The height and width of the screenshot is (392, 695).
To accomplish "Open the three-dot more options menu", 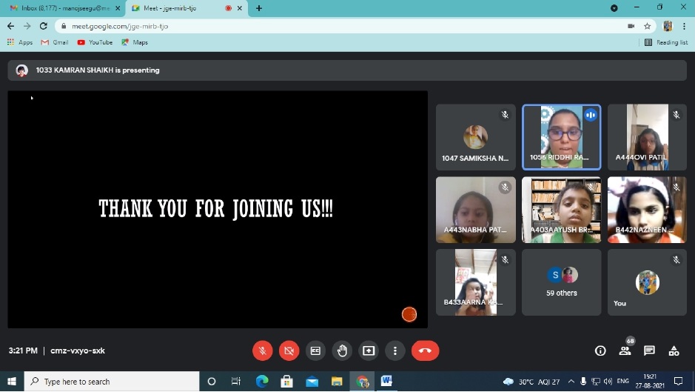I will [395, 351].
